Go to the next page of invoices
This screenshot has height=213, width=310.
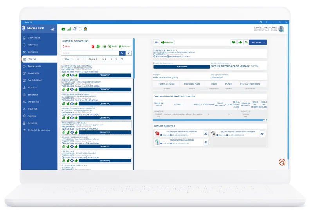111,59
